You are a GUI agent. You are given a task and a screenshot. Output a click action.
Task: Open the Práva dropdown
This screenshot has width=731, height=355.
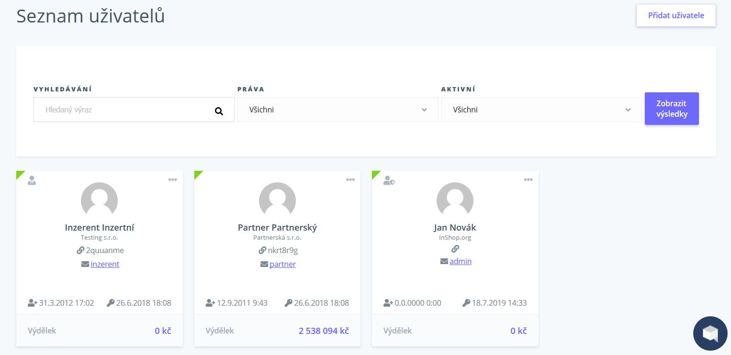click(x=338, y=110)
